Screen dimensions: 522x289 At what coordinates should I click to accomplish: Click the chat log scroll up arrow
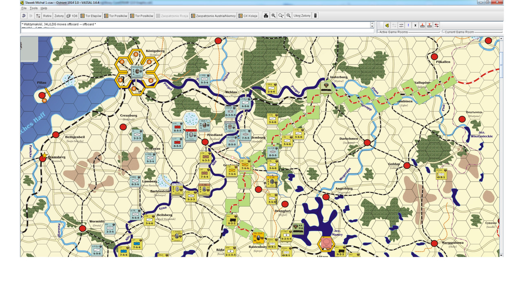[x=372, y=23]
